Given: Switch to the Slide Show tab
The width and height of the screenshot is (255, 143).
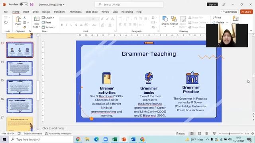Looking at the screenshot, I should (92, 12).
